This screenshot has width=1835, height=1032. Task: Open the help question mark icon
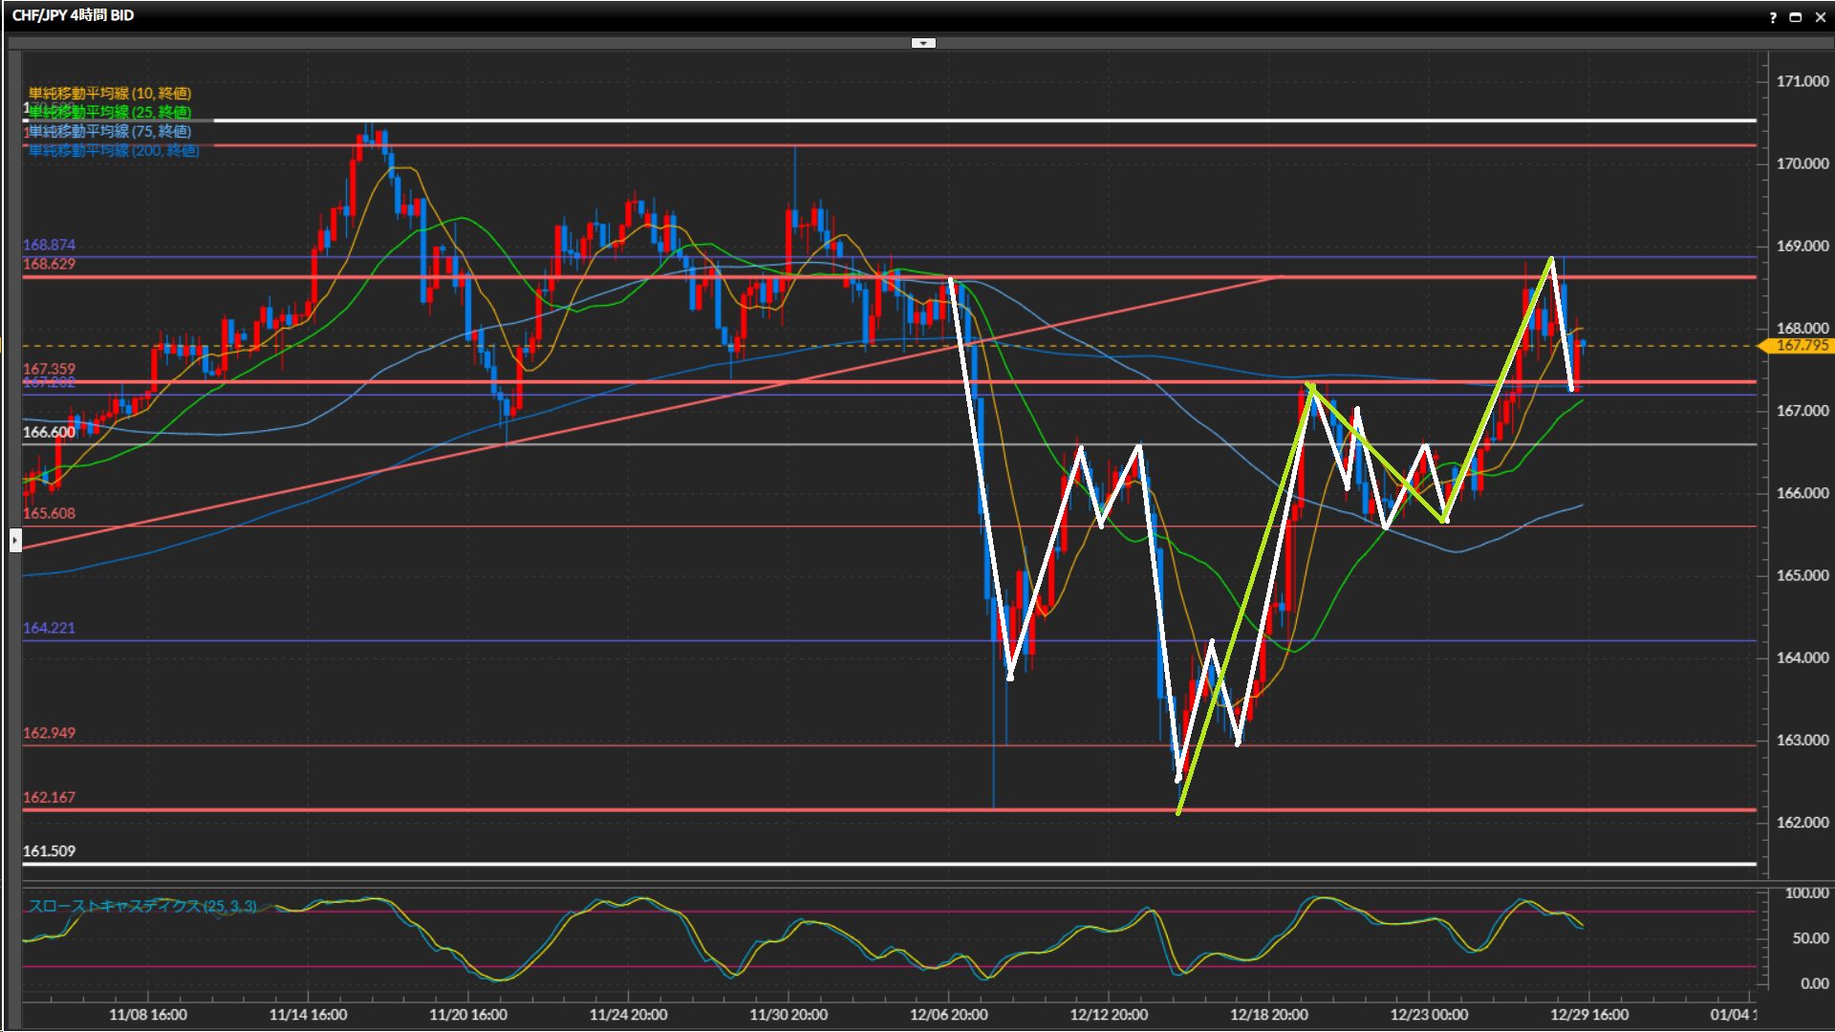[x=1773, y=17]
